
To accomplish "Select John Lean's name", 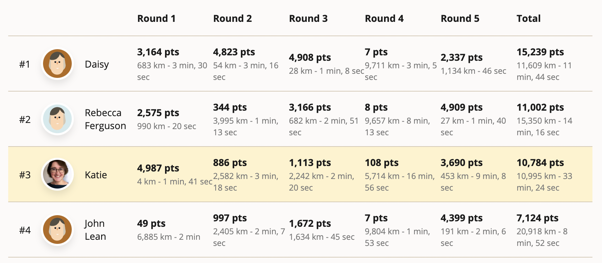I will point(95,230).
